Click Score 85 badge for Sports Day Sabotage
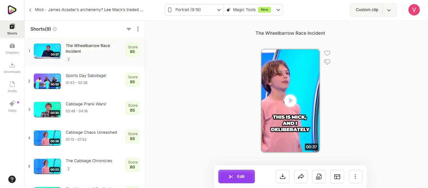Screen dimensions: 428x188 (x=132, y=79)
